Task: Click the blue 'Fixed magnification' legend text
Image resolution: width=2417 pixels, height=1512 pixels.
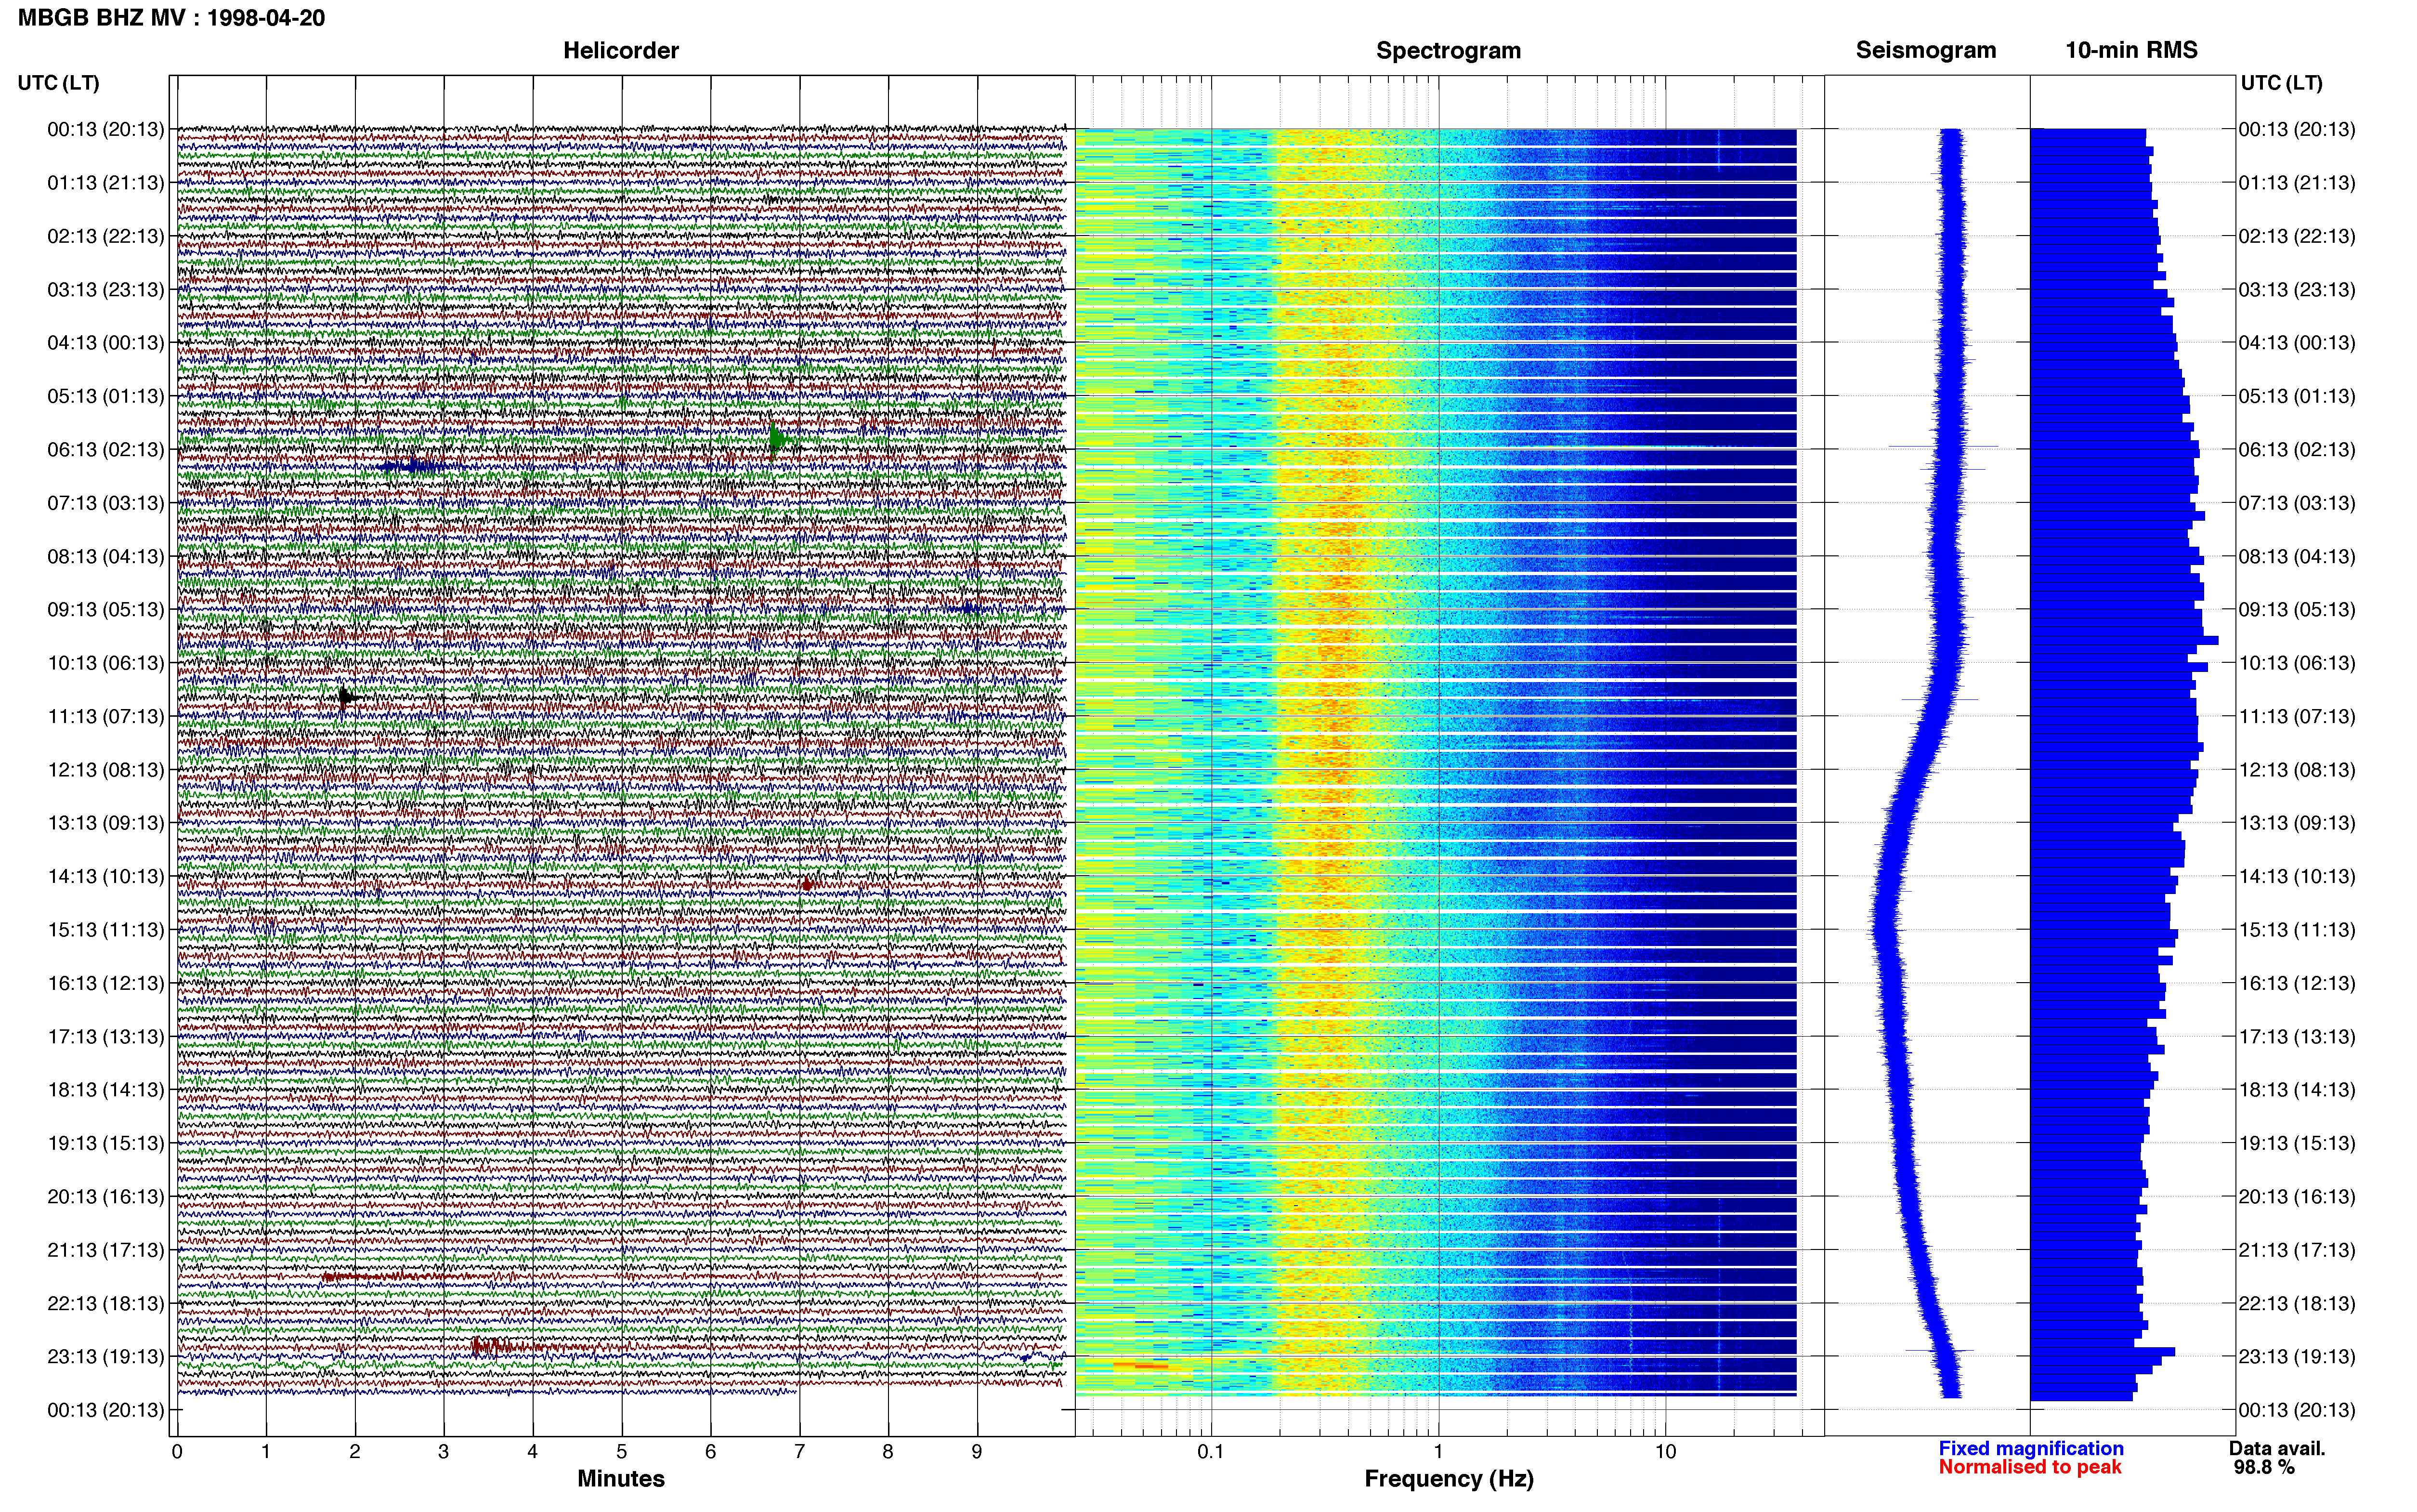Action: coord(2030,1449)
